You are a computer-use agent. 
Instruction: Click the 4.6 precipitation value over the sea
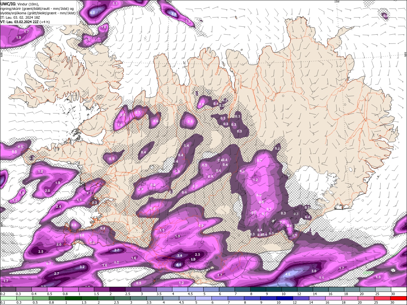click(x=288, y=274)
